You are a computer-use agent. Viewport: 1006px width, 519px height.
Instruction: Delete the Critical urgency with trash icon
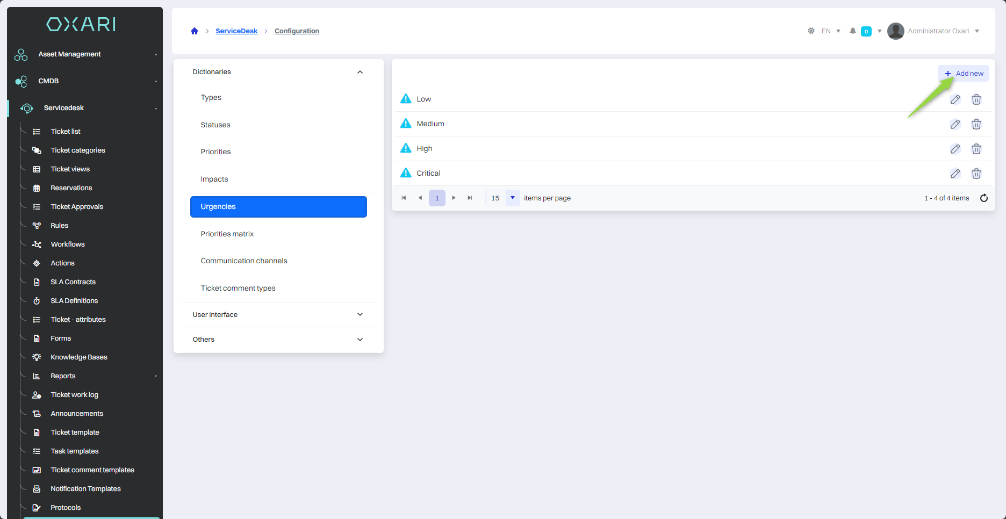pos(976,174)
